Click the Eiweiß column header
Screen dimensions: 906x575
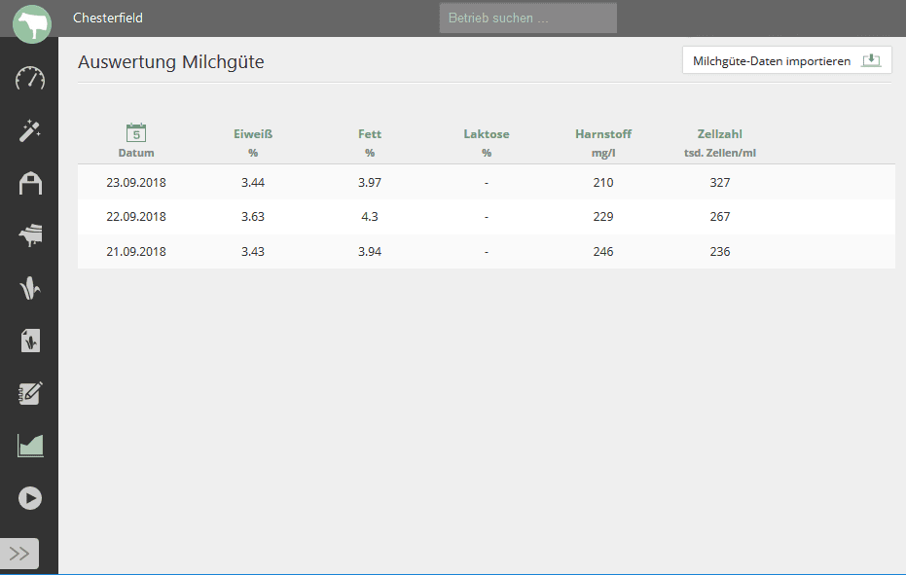253,142
